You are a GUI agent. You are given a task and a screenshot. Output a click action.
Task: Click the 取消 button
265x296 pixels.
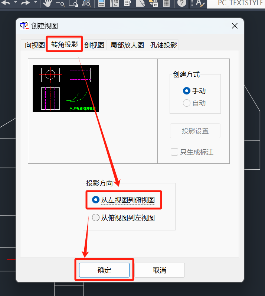160,270
